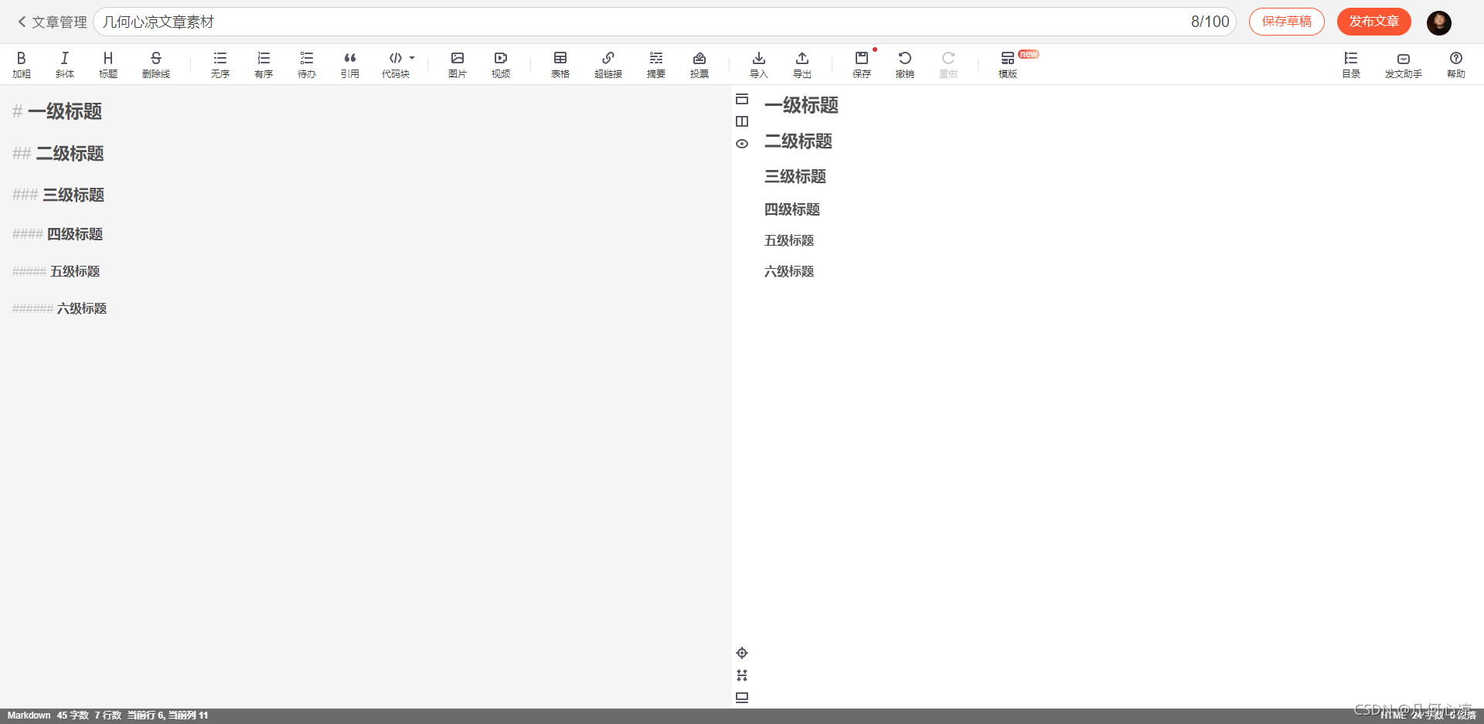Click the four-dot icon above the status-bar toggle
Screen dimensions: 1484x724
[742, 675]
